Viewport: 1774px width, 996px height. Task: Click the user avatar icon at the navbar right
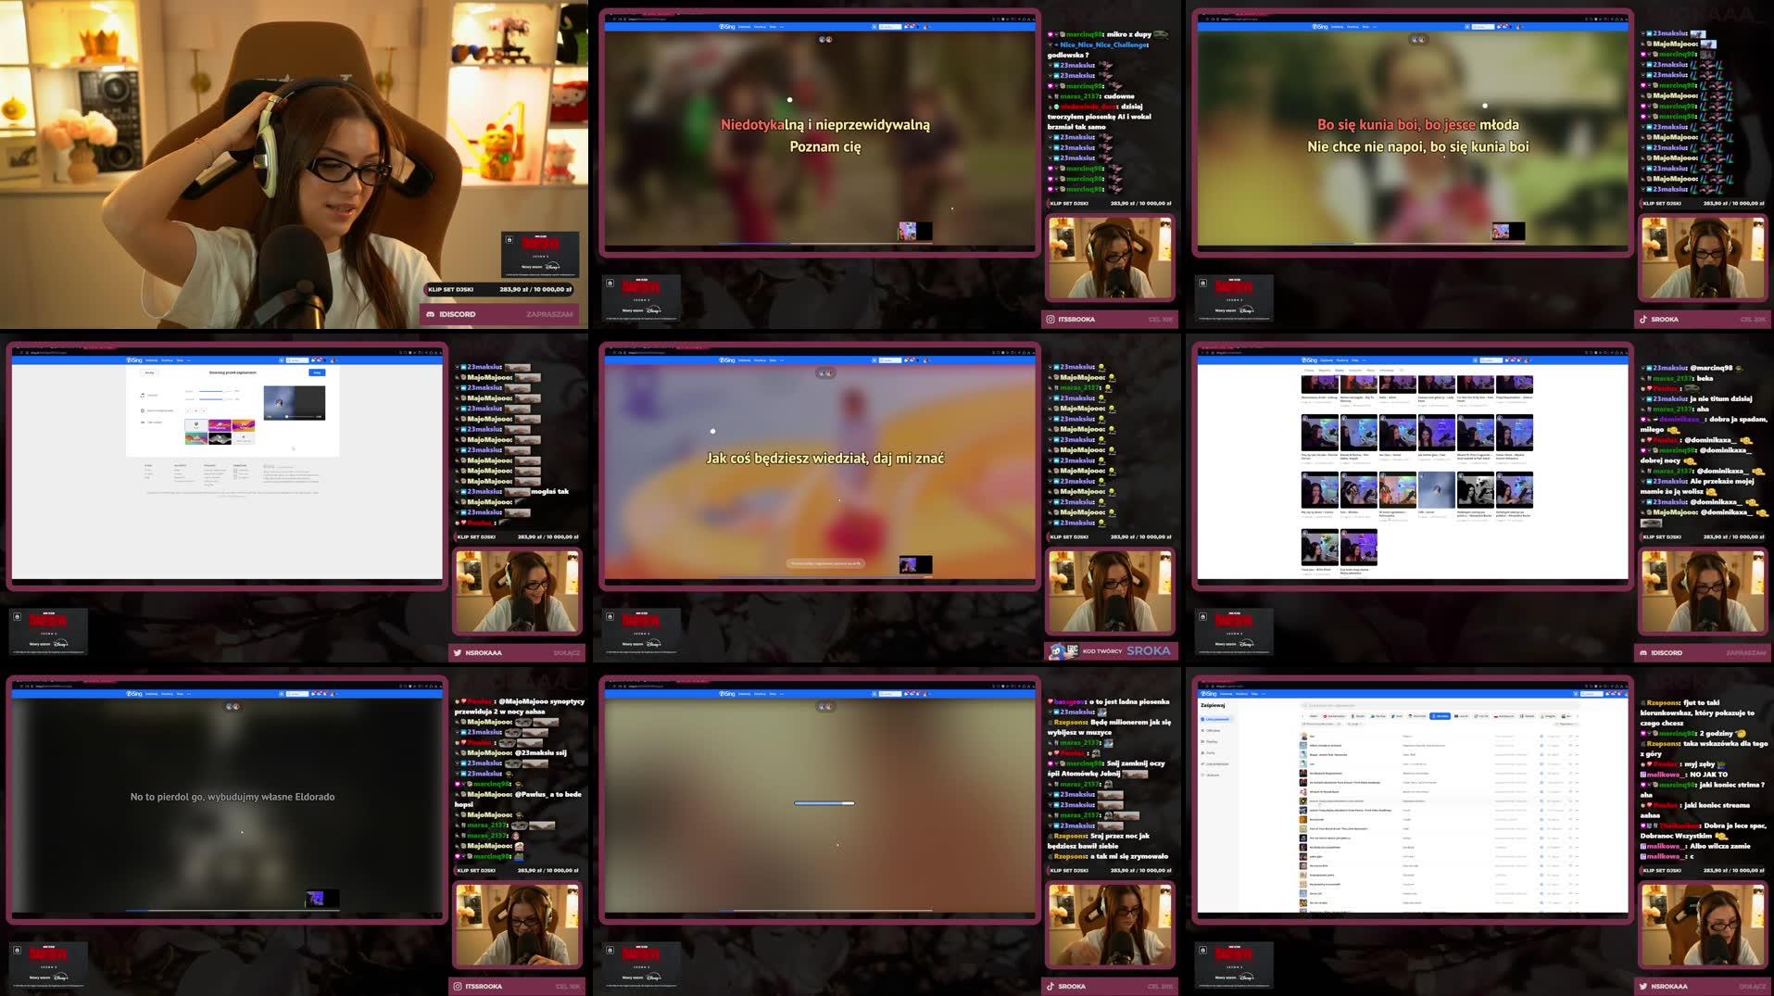1628,694
